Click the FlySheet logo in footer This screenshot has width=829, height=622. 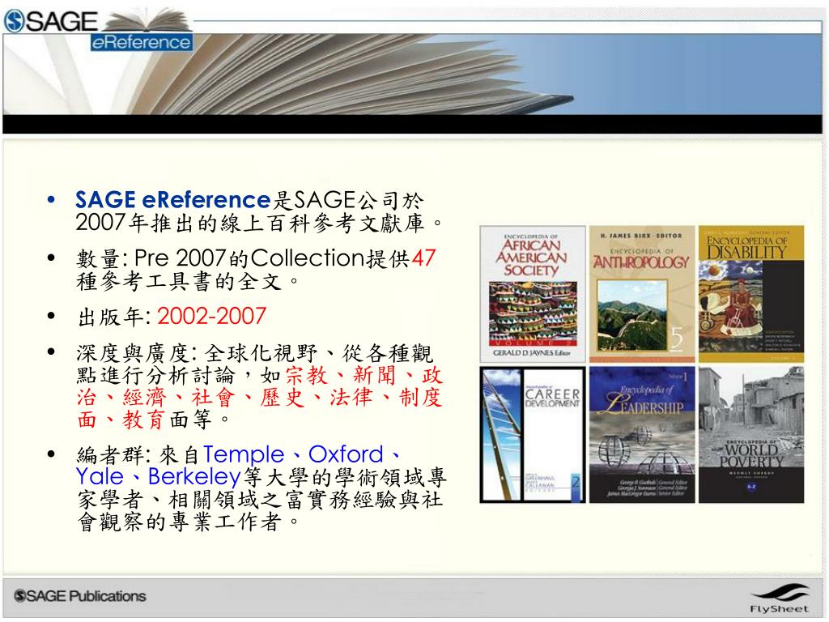coord(780,599)
